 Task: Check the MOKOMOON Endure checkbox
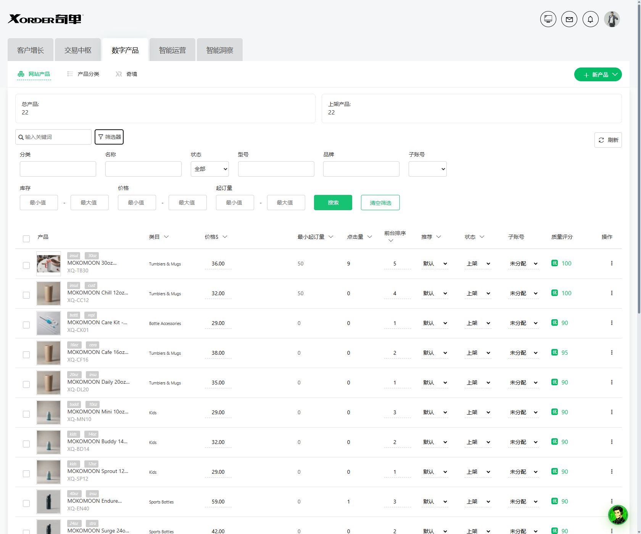pos(26,503)
